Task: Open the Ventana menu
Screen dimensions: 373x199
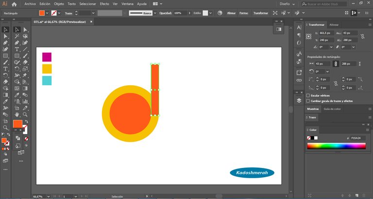Action: click(127, 4)
